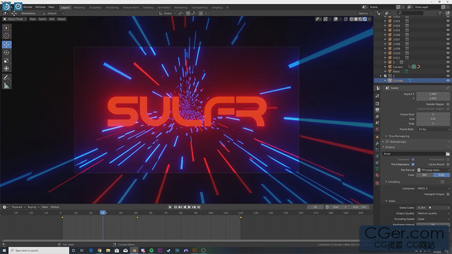
Task: Open the Video Codec H.264 dropdown
Action: click(434, 208)
